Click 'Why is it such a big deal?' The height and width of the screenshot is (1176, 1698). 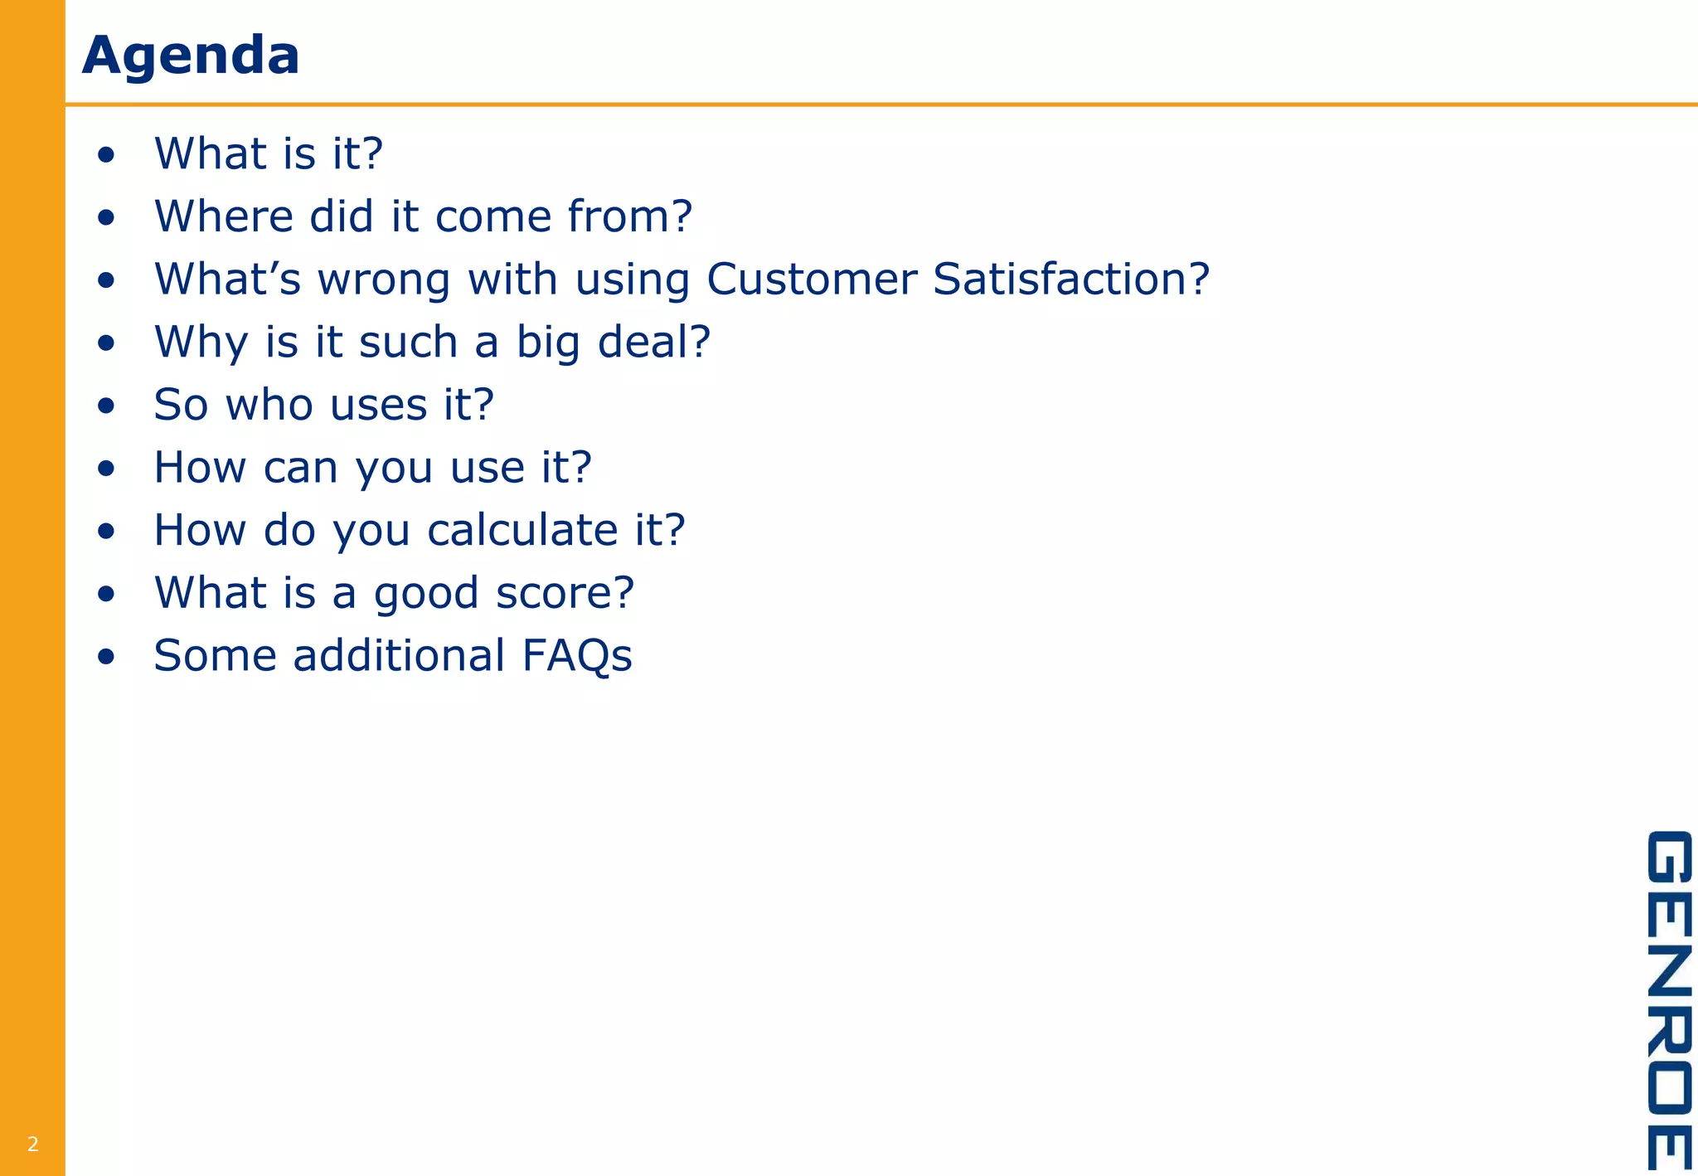coord(432,343)
